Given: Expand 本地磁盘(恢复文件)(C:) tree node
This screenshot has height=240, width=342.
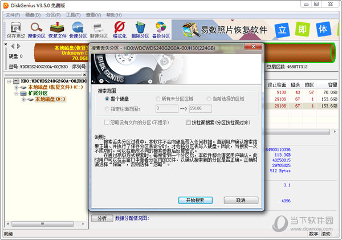Looking at the screenshot, I should pyautogui.click(x=17, y=87).
